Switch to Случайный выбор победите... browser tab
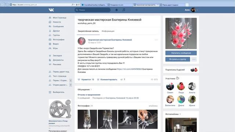 [94, 5]
